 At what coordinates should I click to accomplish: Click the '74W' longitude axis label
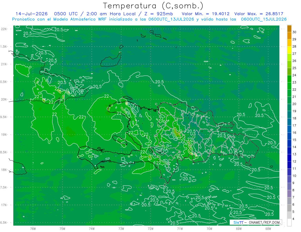[x=92, y=228]
